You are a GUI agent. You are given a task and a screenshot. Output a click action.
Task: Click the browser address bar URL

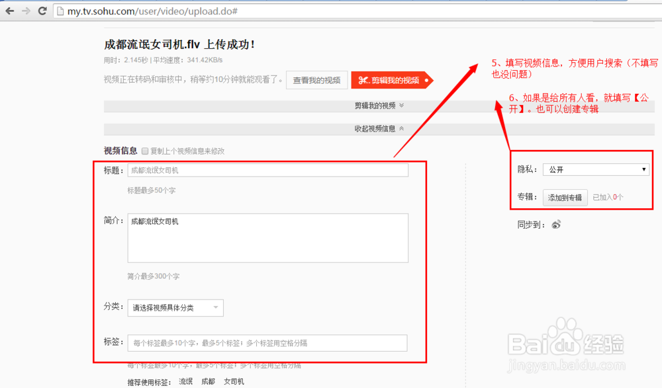[x=152, y=11]
